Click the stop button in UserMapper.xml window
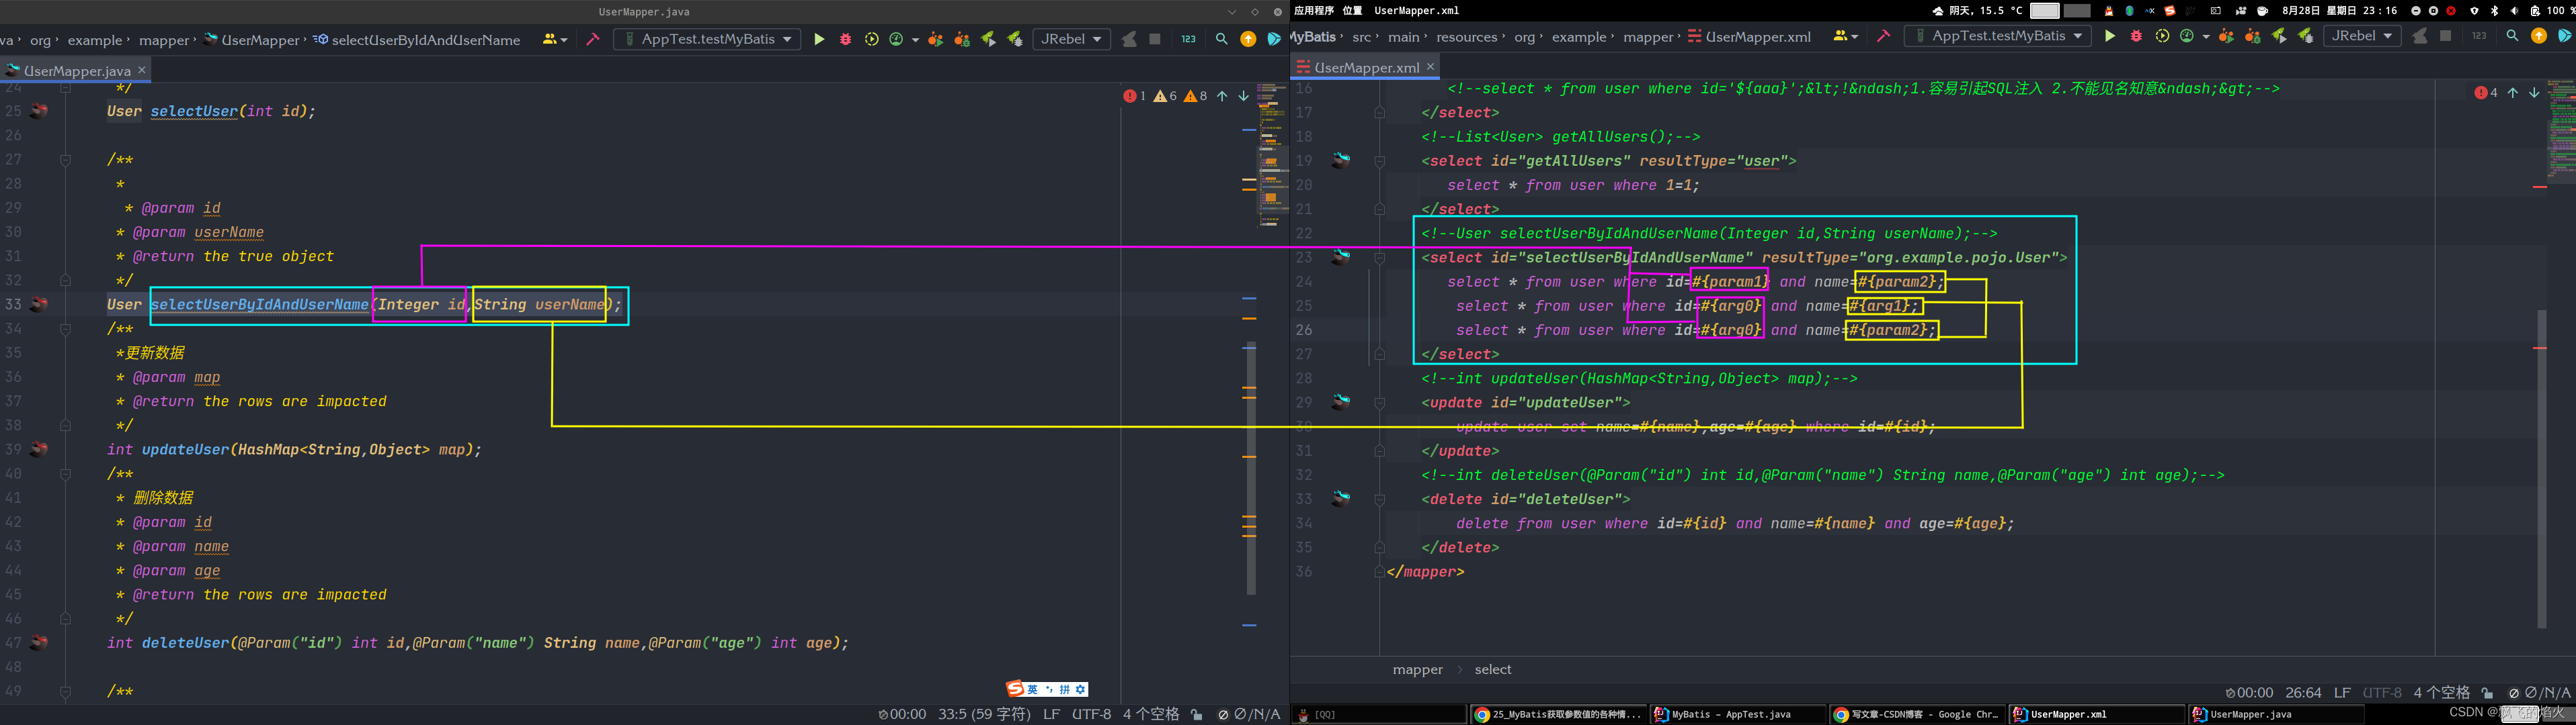Screen dimensions: 2576x725 click(x=2446, y=36)
